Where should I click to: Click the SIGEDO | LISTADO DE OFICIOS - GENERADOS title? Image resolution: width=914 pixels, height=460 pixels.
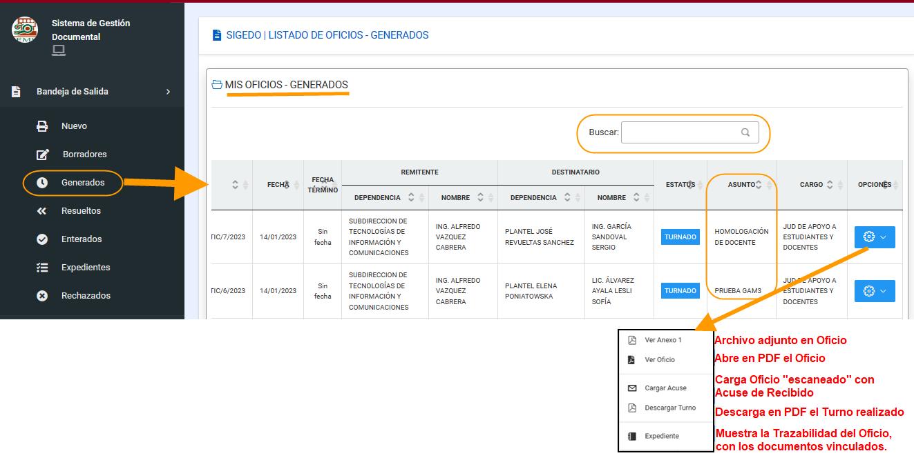coord(327,35)
